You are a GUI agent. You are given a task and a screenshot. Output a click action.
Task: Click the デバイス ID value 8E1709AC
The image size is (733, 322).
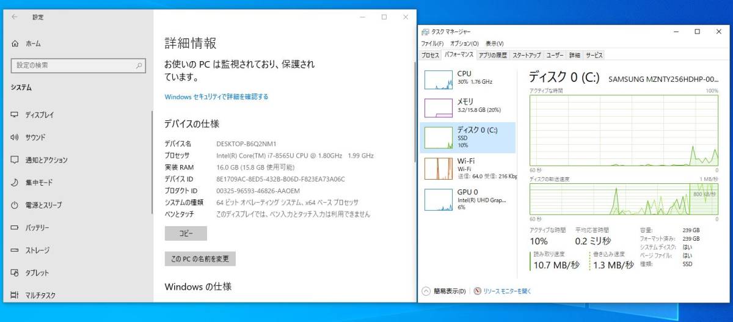pos(280,179)
